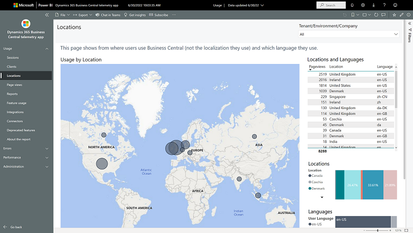413x233 pixels.
Task: Click Chat in Teams
Action: point(108,15)
